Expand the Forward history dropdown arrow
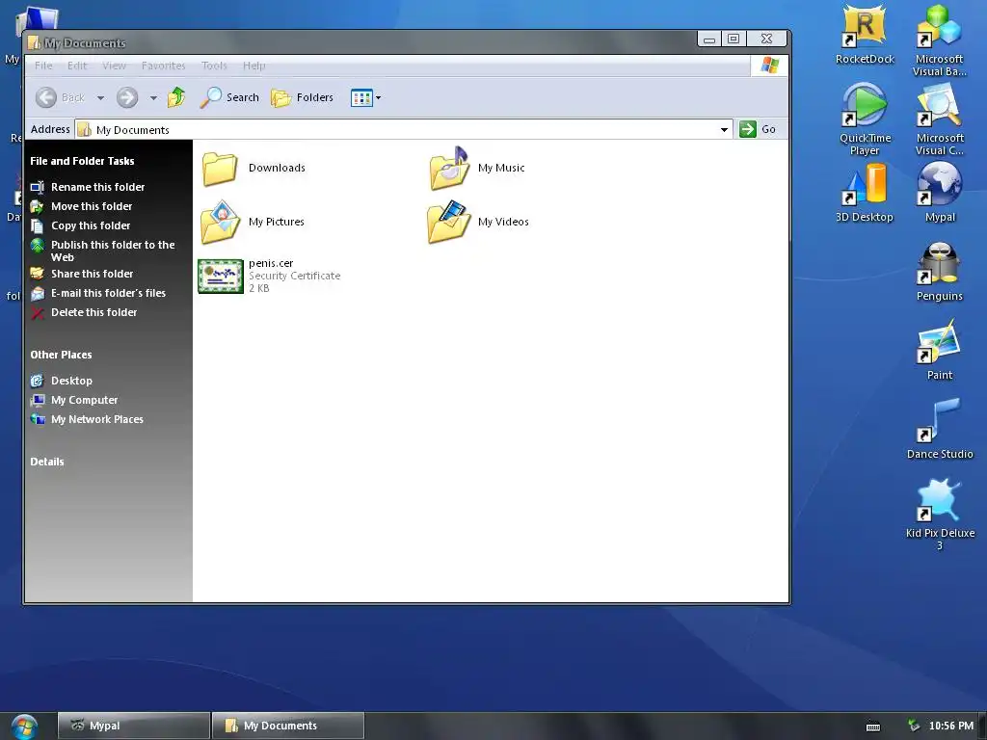This screenshot has height=740, width=987. 153,98
